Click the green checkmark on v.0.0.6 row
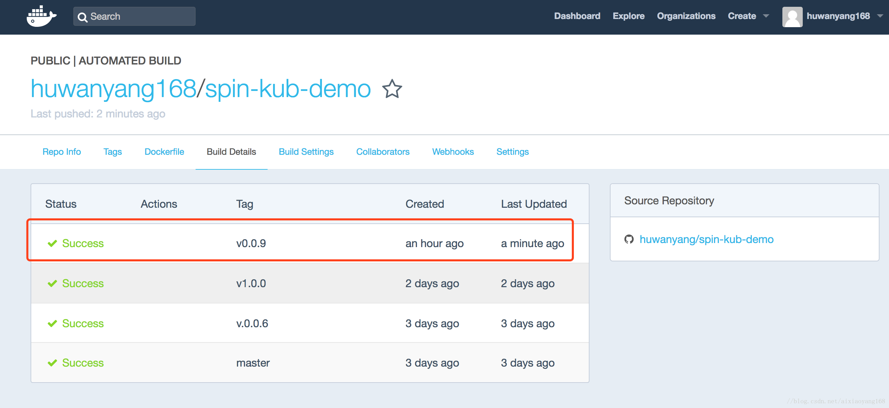The width and height of the screenshot is (889, 408). tap(52, 323)
